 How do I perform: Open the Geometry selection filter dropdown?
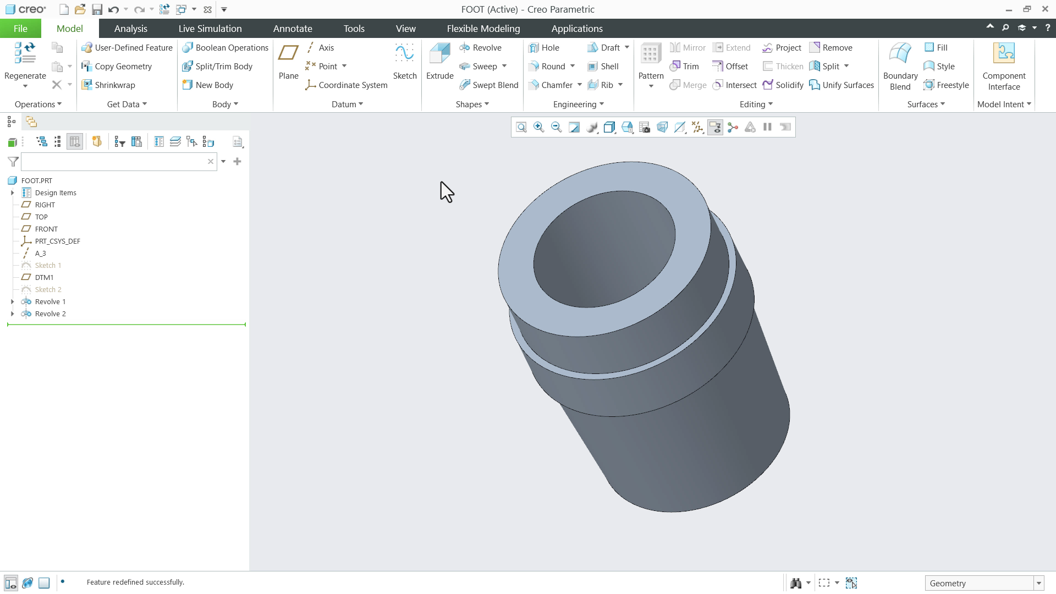(x=1039, y=582)
